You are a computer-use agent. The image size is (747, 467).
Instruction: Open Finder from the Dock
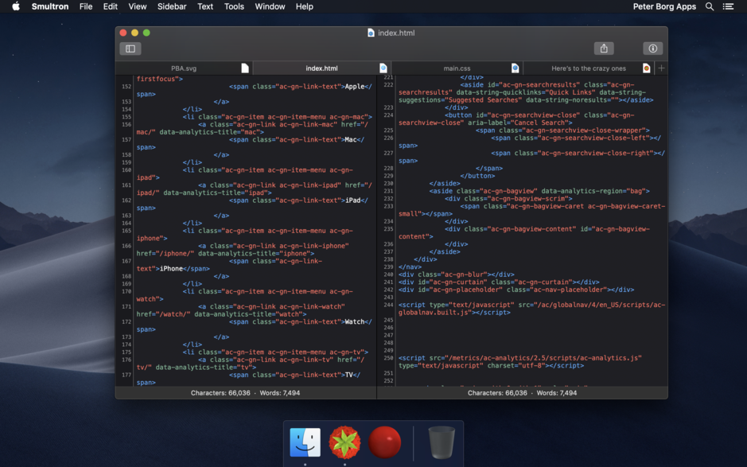pyautogui.click(x=305, y=443)
